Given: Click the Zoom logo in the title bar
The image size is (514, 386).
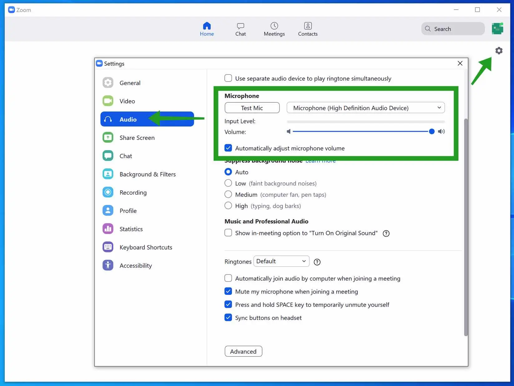Looking at the screenshot, I should [12, 10].
